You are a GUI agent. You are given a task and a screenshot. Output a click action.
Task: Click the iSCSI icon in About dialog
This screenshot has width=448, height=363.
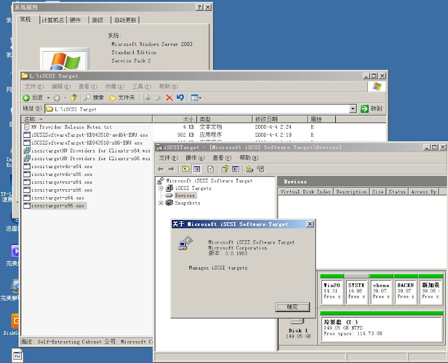[186, 243]
